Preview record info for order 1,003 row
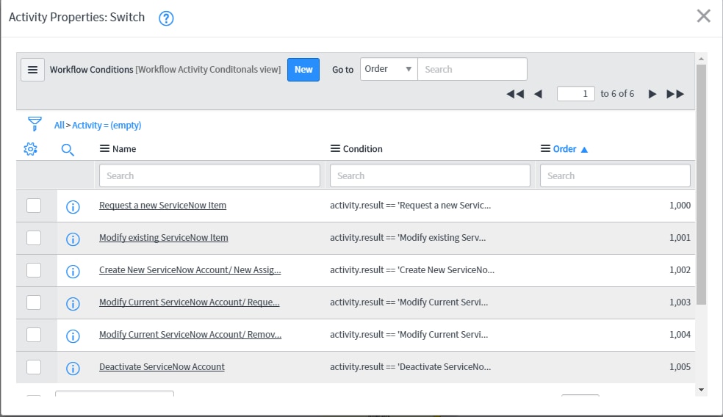Image resolution: width=723 pixels, height=417 pixels. pos(73,304)
